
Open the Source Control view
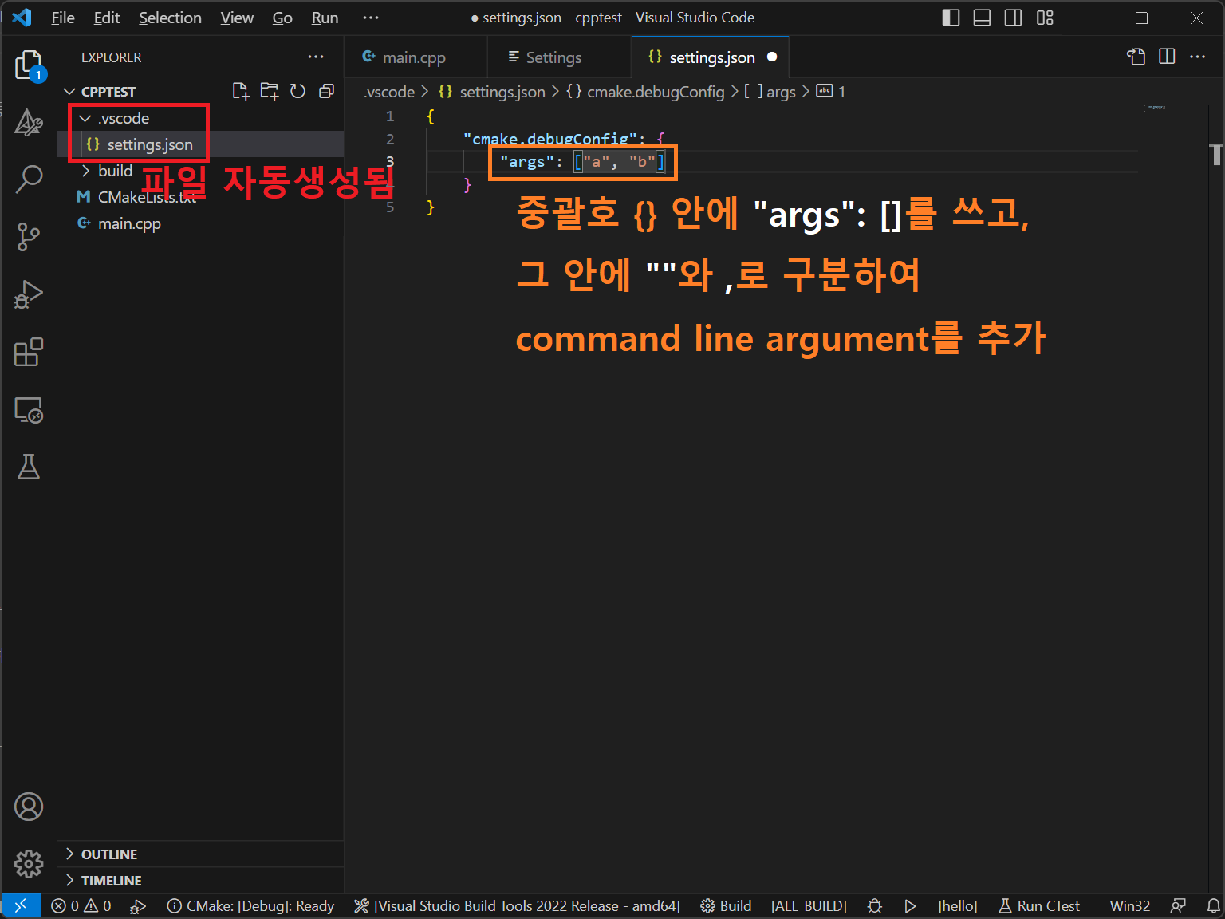(29, 236)
